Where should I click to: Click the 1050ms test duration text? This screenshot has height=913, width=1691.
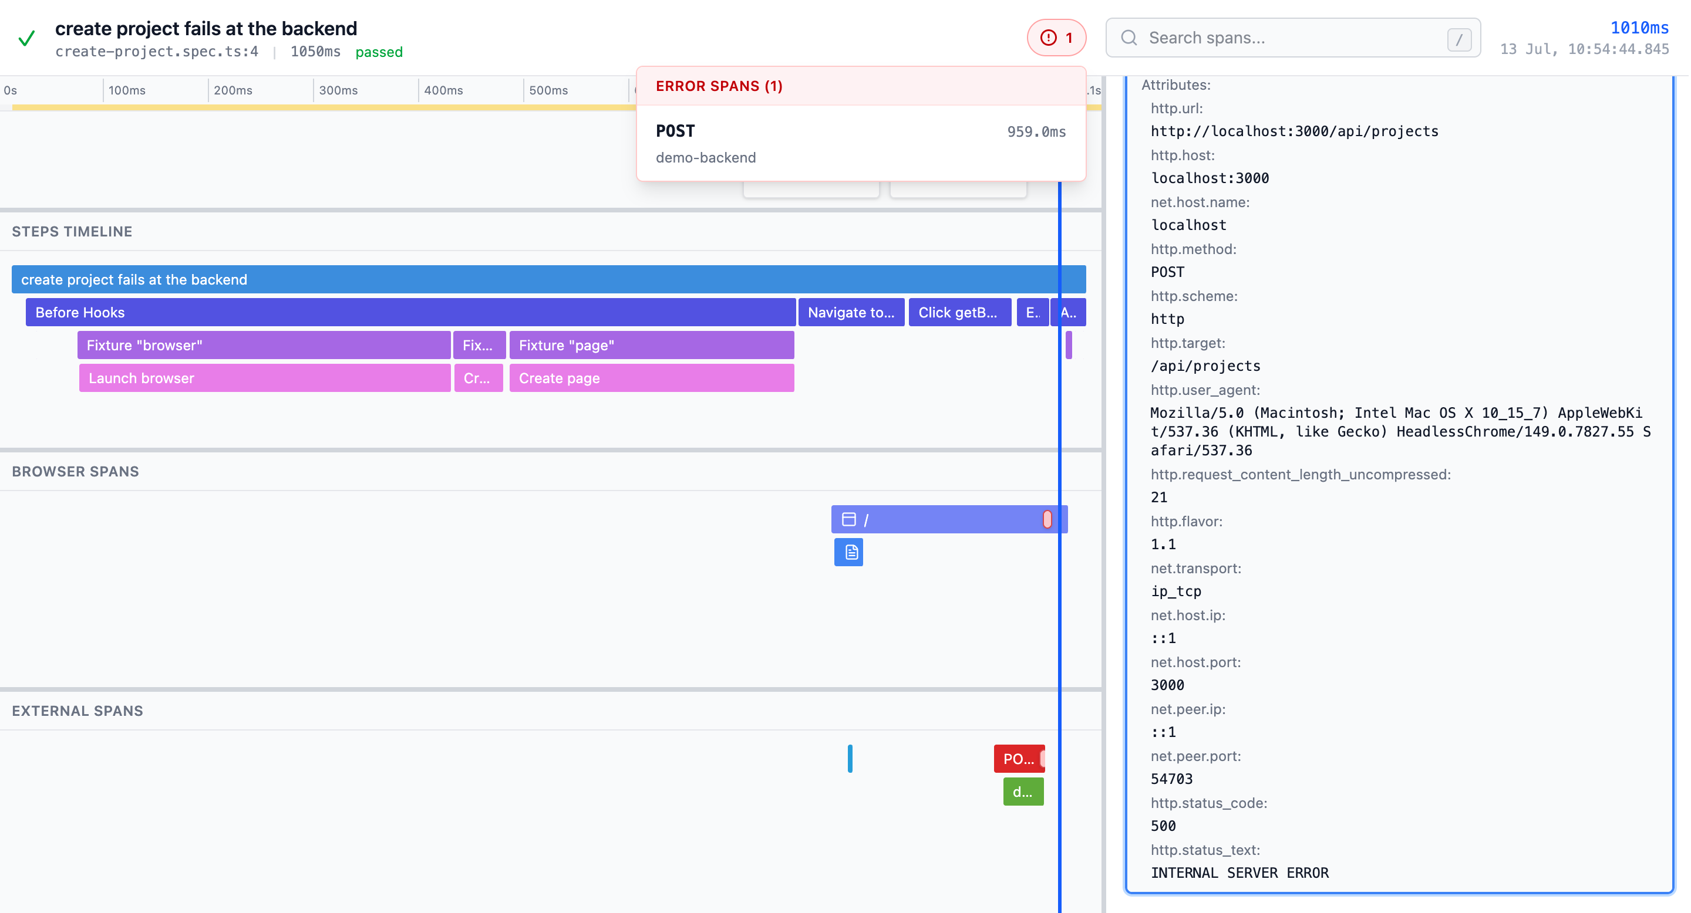click(315, 51)
